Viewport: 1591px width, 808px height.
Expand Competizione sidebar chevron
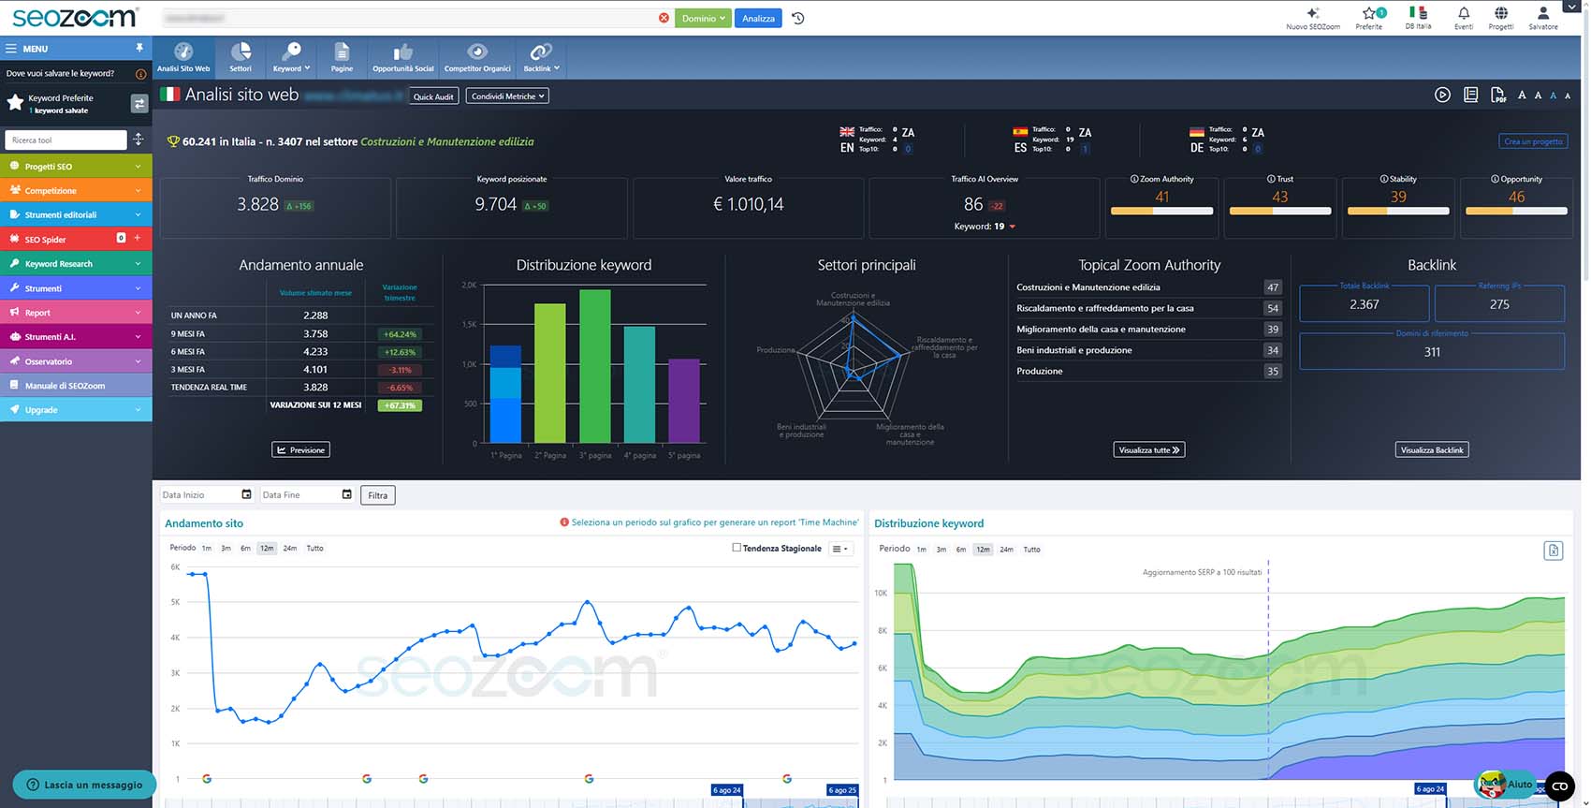(x=138, y=191)
